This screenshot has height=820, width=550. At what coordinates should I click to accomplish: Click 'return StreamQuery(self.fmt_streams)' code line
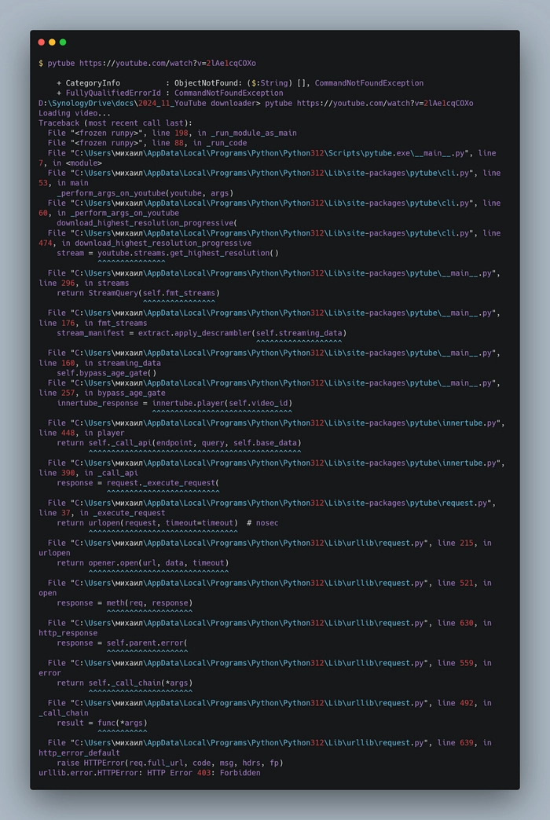click(x=138, y=293)
